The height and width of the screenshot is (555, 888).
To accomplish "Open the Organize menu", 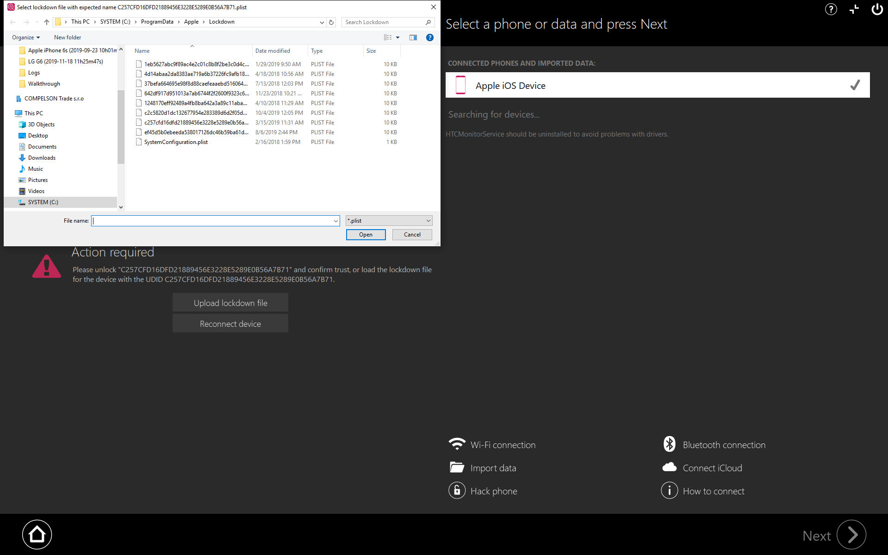I will pos(26,37).
